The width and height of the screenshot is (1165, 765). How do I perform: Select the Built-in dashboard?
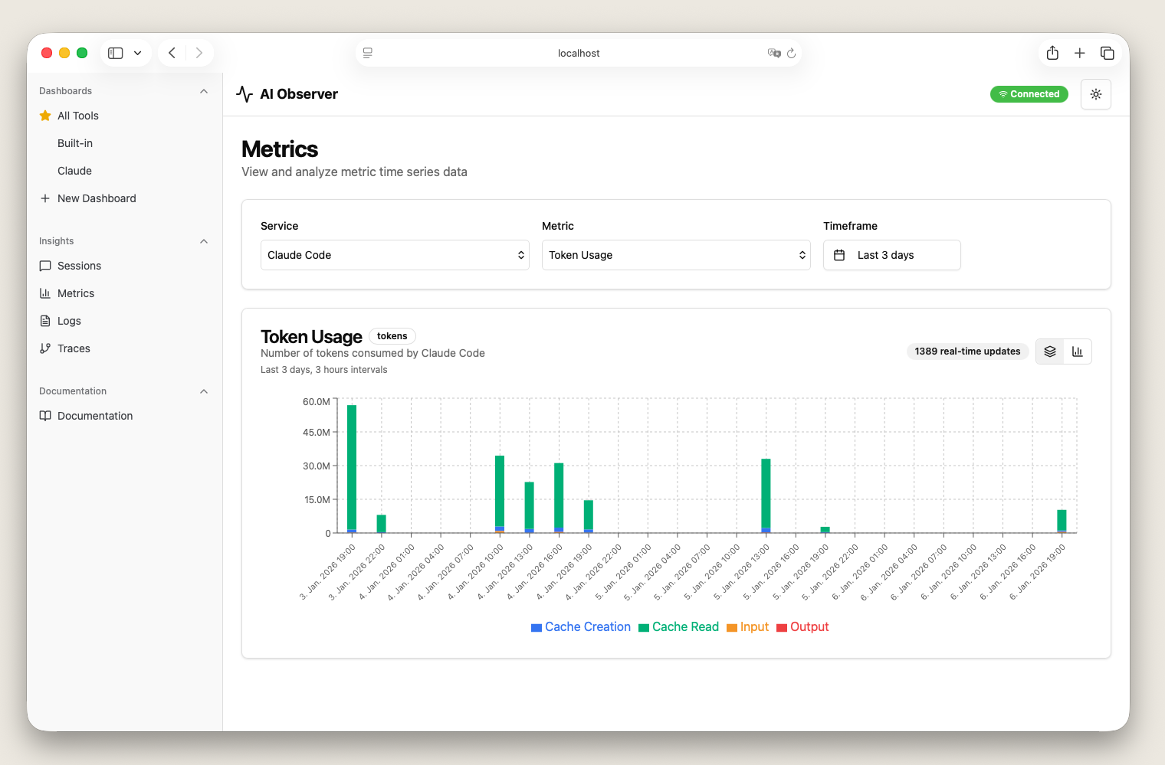[74, 143]
